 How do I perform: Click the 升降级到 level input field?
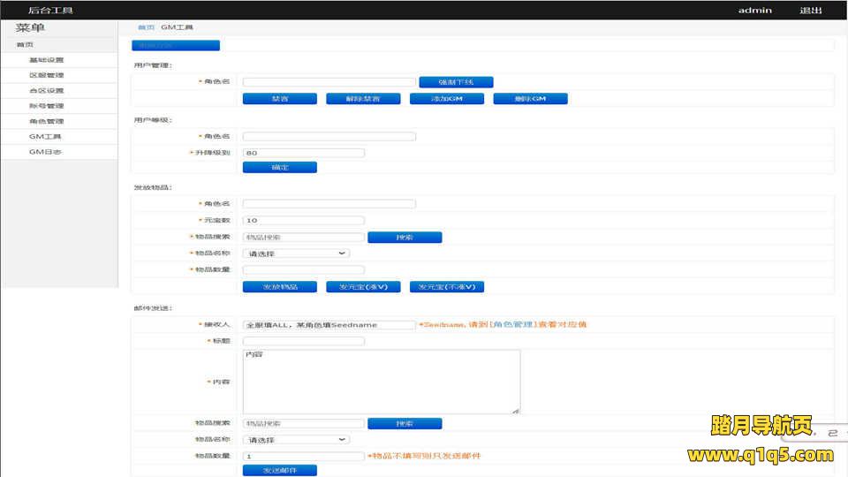point(303,153)
